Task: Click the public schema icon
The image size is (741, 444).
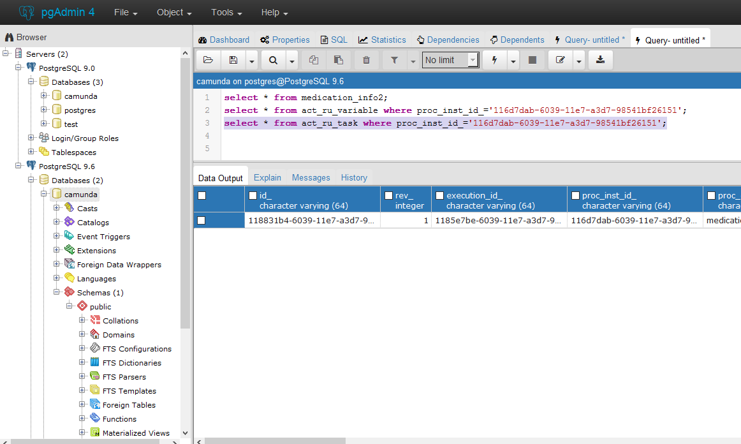Action: (82, 306)
